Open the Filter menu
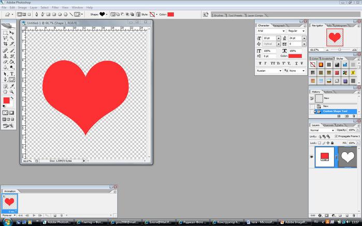The height and width of the screenshot is (226, 362). pyautogui.click(x=56, y=8)
